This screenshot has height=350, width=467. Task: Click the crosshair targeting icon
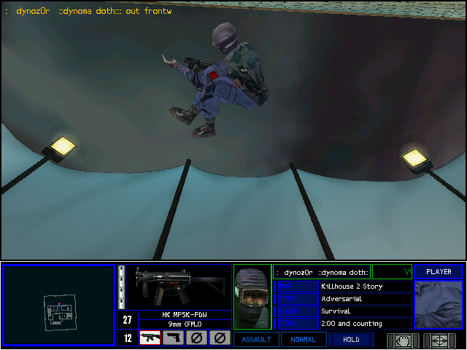439,340
